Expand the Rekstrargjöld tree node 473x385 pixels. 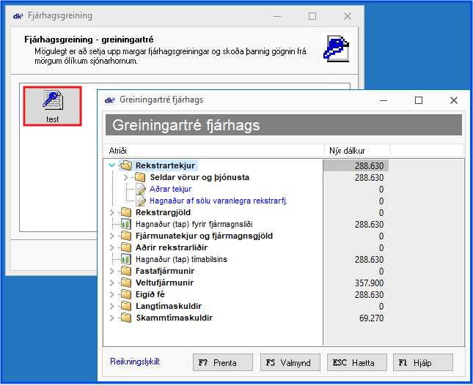(x=112, y=212)
